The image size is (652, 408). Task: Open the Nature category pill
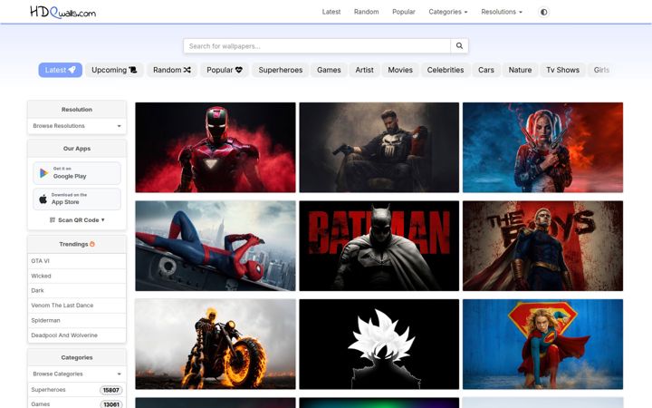pos(520,70)
